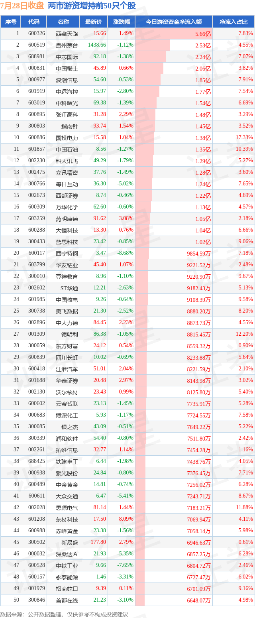Image resolution: width=255 pixels, height=618 pixels.
Task: Select stock name 永泰能源
Action: 67,577
